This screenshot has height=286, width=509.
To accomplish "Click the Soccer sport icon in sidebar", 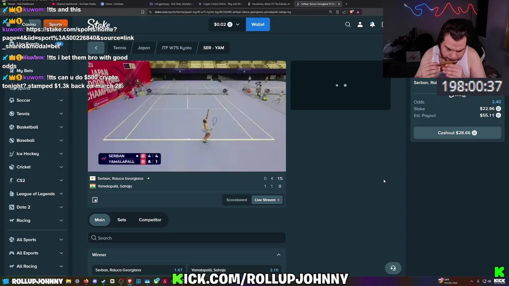I will click(x=12, y=100).
